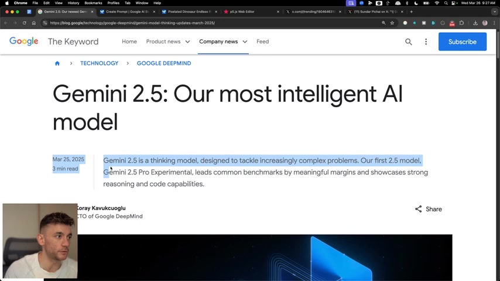Open Chrome's three-dot menu
Viewport: 500px width, 281px height.
point(494,23)
